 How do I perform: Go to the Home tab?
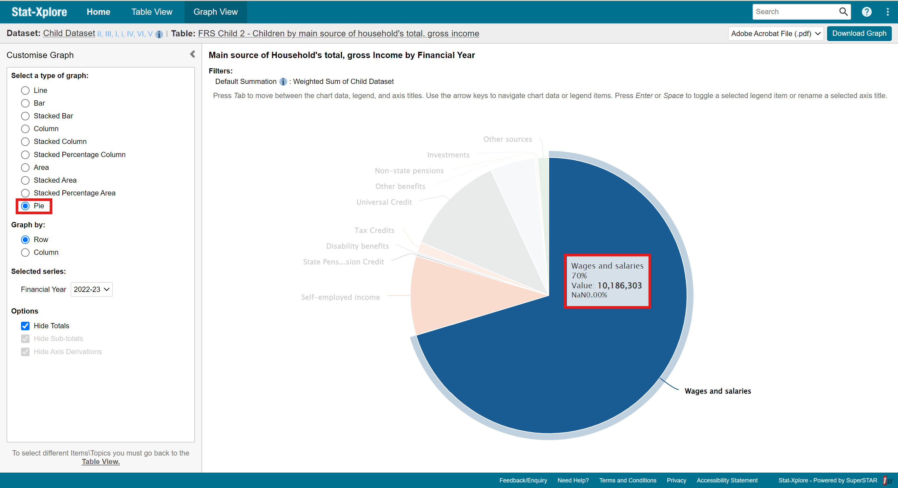98,12
